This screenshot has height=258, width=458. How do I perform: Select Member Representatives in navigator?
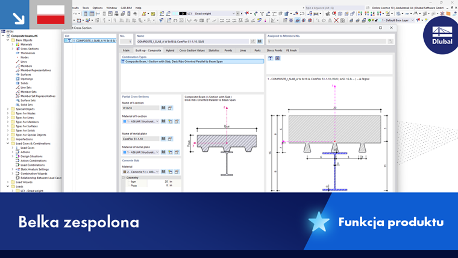coord(36,71)
